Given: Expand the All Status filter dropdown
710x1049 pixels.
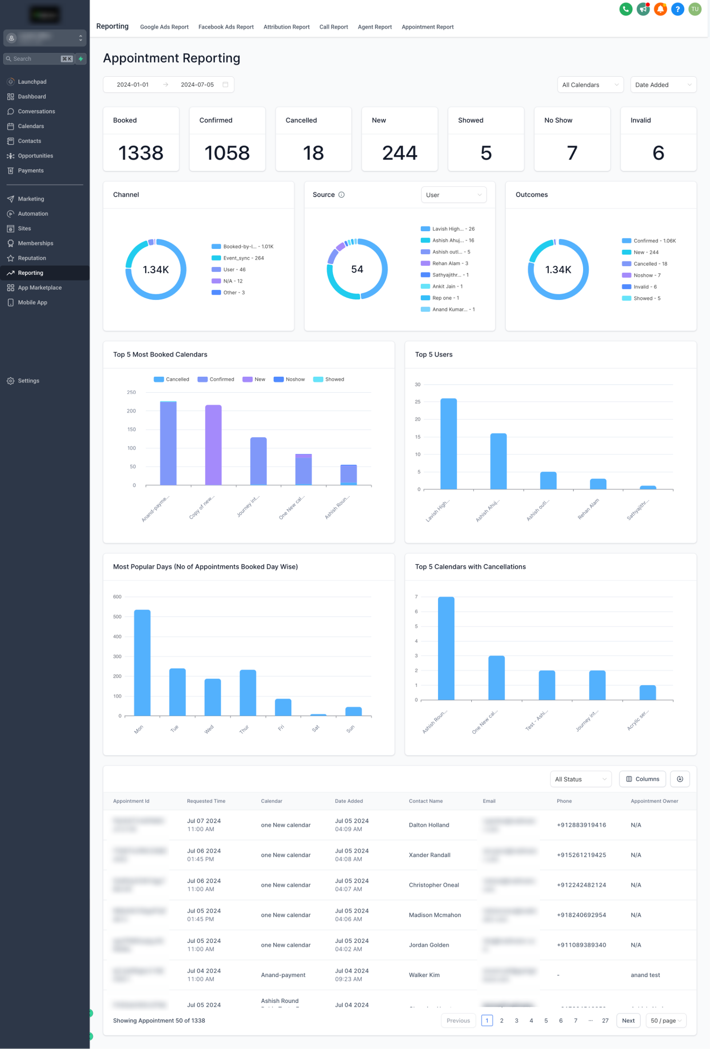Looking at the screenshot, I should pyautogui.click(x=580, y=779).
